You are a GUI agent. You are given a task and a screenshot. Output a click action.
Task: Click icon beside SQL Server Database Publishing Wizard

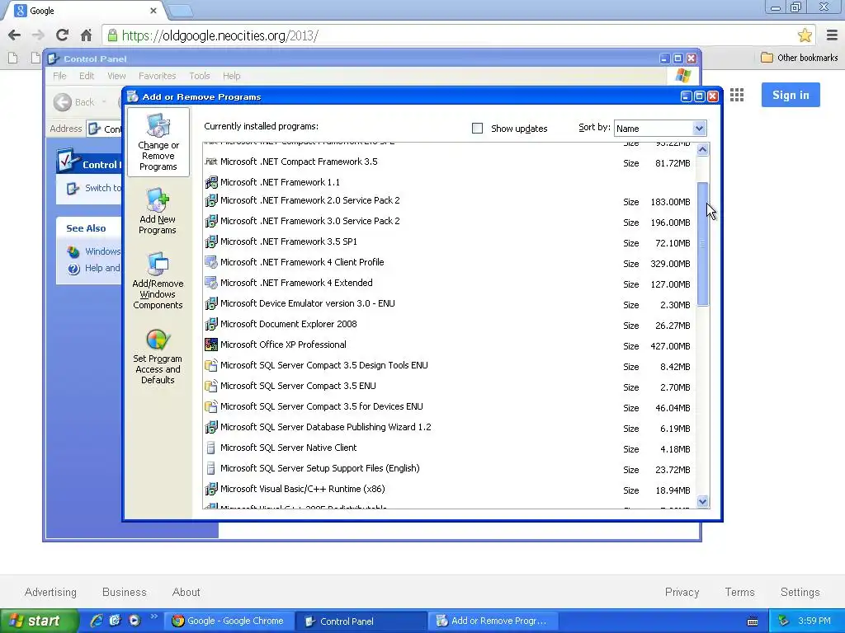click(211, 427)
